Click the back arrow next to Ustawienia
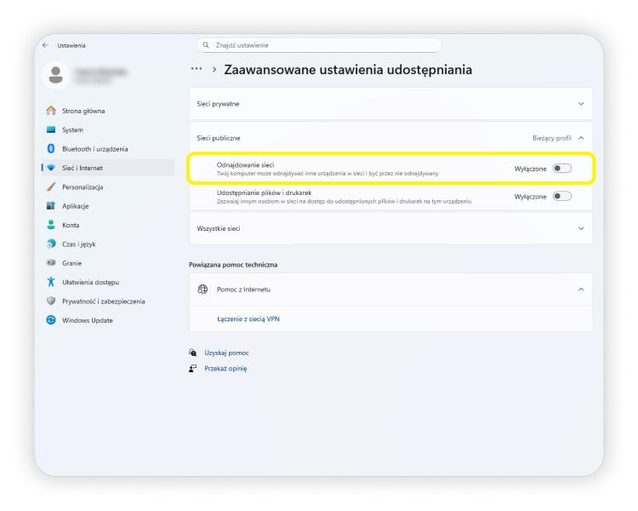The height and width of the screenshot is (511, 638). [x=45, y=45]
